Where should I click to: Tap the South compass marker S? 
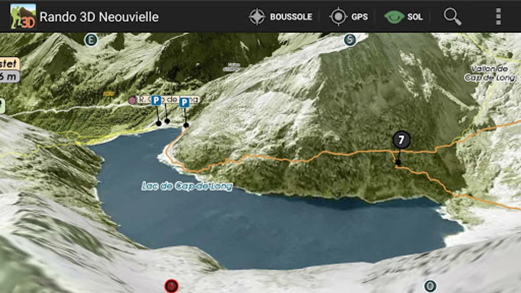(350, 40)
